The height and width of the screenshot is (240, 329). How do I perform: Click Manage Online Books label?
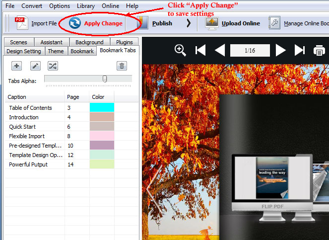tap(306, 23)
